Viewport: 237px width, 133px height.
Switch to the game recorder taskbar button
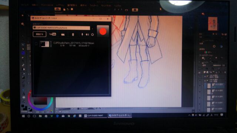[120, 116]
